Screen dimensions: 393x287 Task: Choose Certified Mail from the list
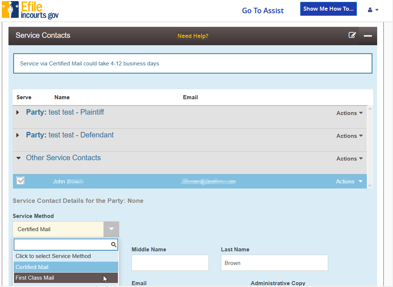coord(66,267)
